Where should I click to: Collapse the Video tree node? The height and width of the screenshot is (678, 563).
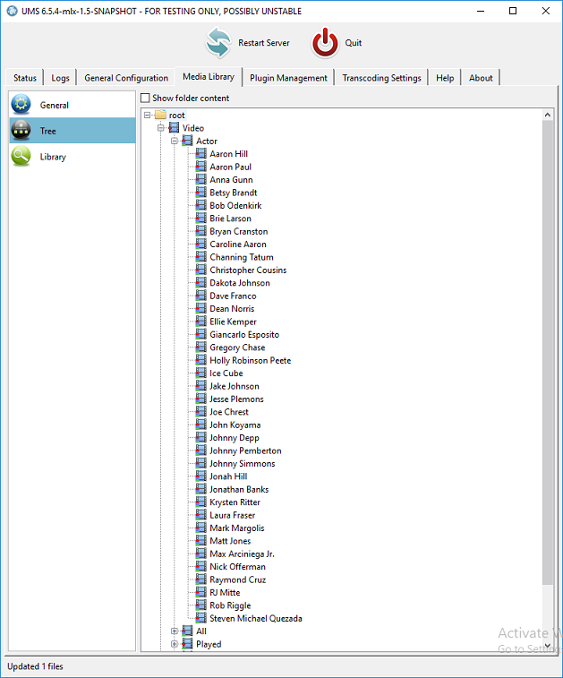(x=161, y=128)
